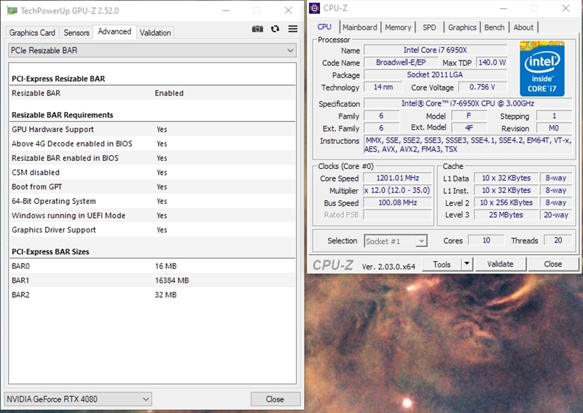This screenshot has width=583, height=413.
Task: Open the GPU-Z hamburger menu
Action: [x=292, y=29]
